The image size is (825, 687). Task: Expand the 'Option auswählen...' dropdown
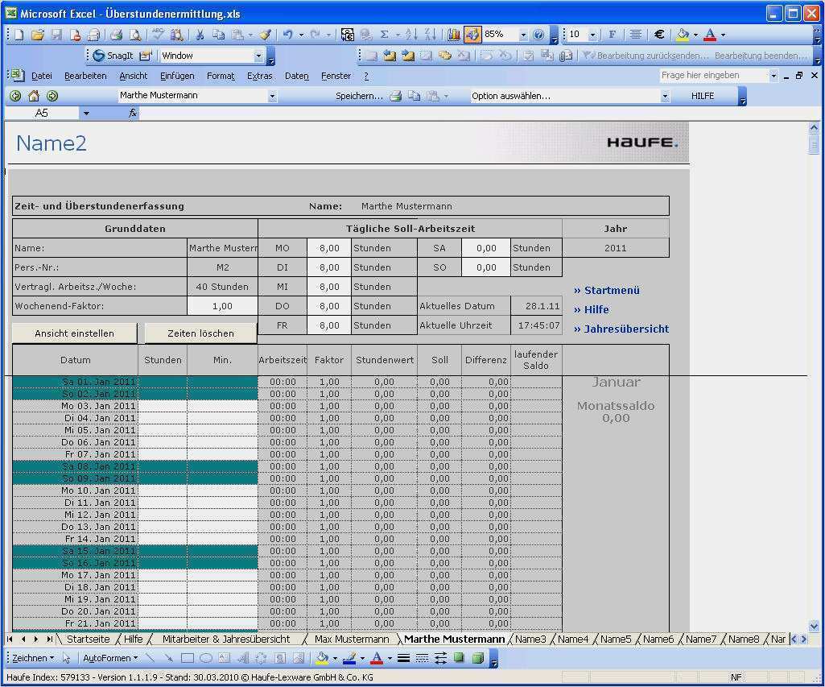(x=665, y=96)
